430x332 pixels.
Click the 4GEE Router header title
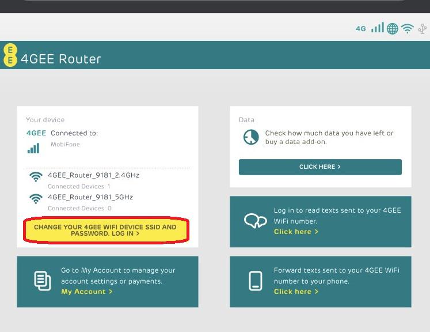click(61, 59)
